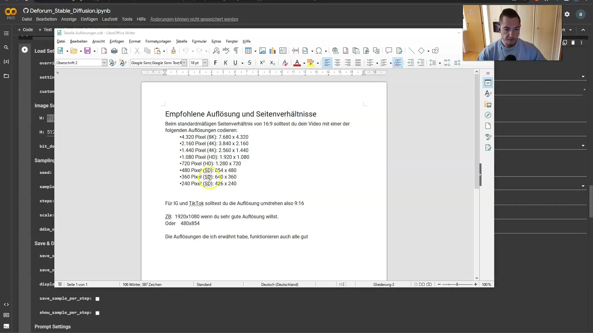
Task: Click the + Code button
Action: pyautogui.click(x=25, y=30)
